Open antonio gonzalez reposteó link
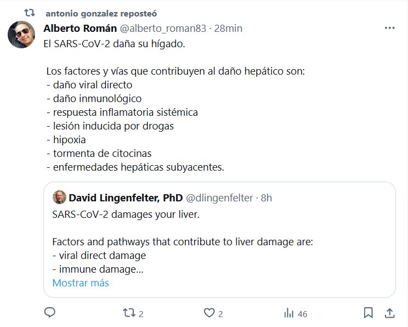The height and width of the screenshot is (327, 408). 101,13
